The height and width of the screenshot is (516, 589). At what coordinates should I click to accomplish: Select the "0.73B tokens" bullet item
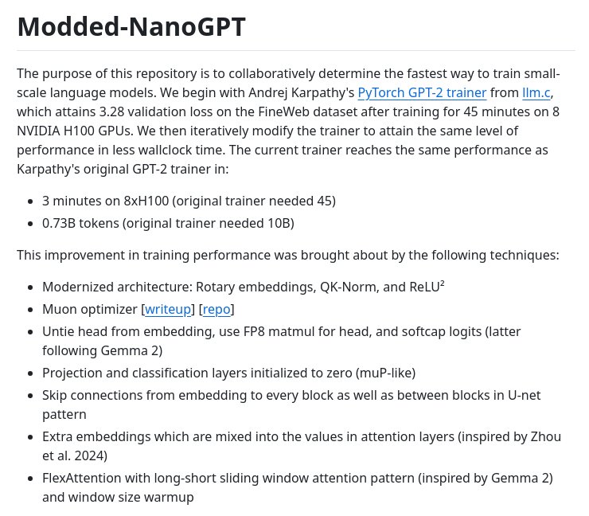pyautogui.click(x=168, y=223)
